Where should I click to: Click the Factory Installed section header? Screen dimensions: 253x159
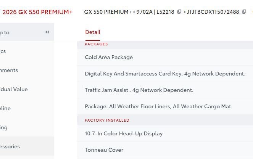[107, 120]
